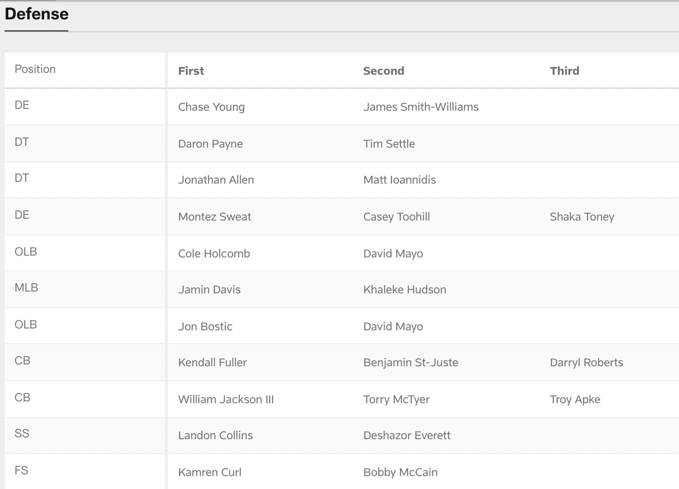Viewport: 679px width, 489px height.
Task: Select the First column header
Action: click(x=191, y=71)
